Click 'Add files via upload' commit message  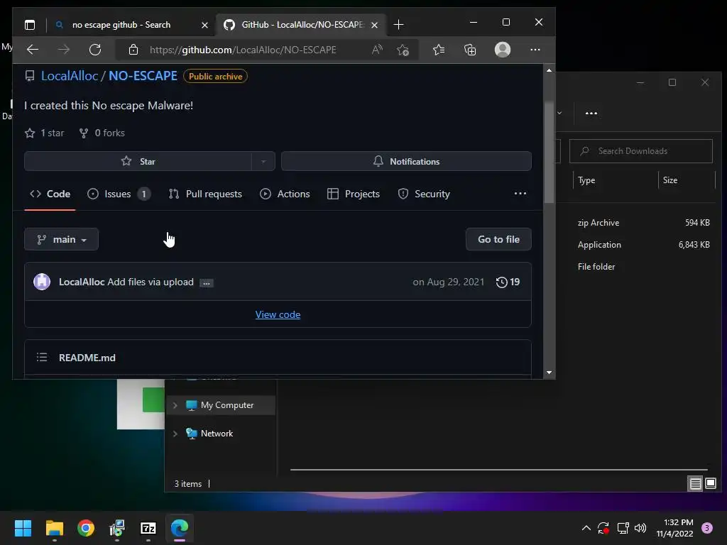click(151, 282)
